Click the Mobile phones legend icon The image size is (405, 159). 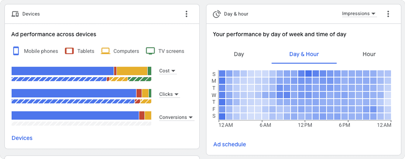coord(16,51)
